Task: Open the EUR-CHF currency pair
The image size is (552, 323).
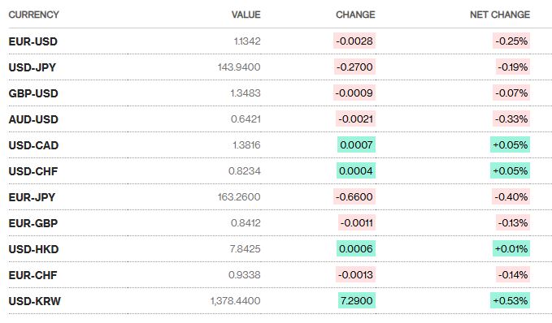Action: pos(33,276)
